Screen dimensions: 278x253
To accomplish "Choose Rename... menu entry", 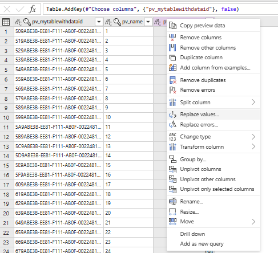I will (x=213, y=202).
